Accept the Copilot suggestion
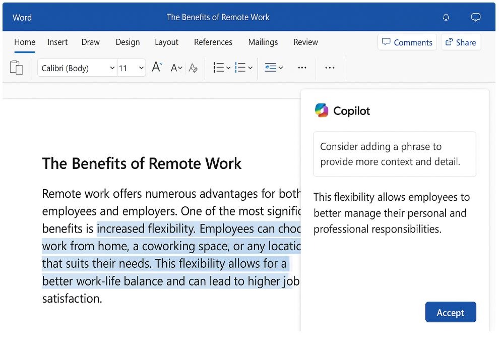 [451, 312]
